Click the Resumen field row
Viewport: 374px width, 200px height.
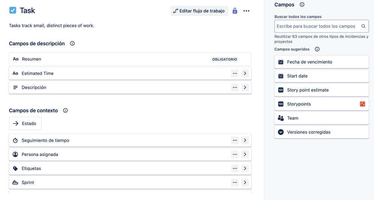tap(130, 59)
